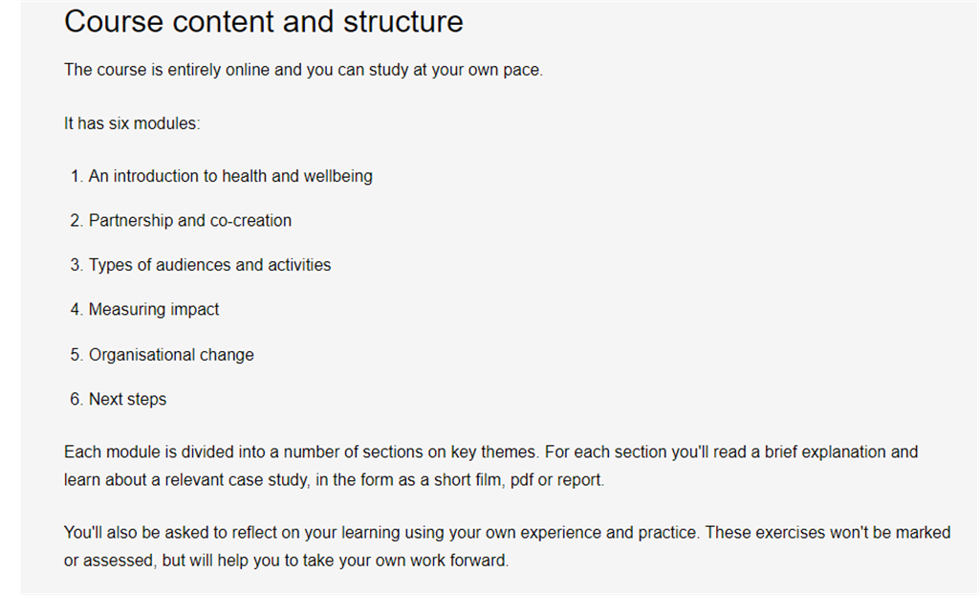Click the number 2 list marker
Image resolution: width=979 pixels, height=595 pixels.
point(76,221)
